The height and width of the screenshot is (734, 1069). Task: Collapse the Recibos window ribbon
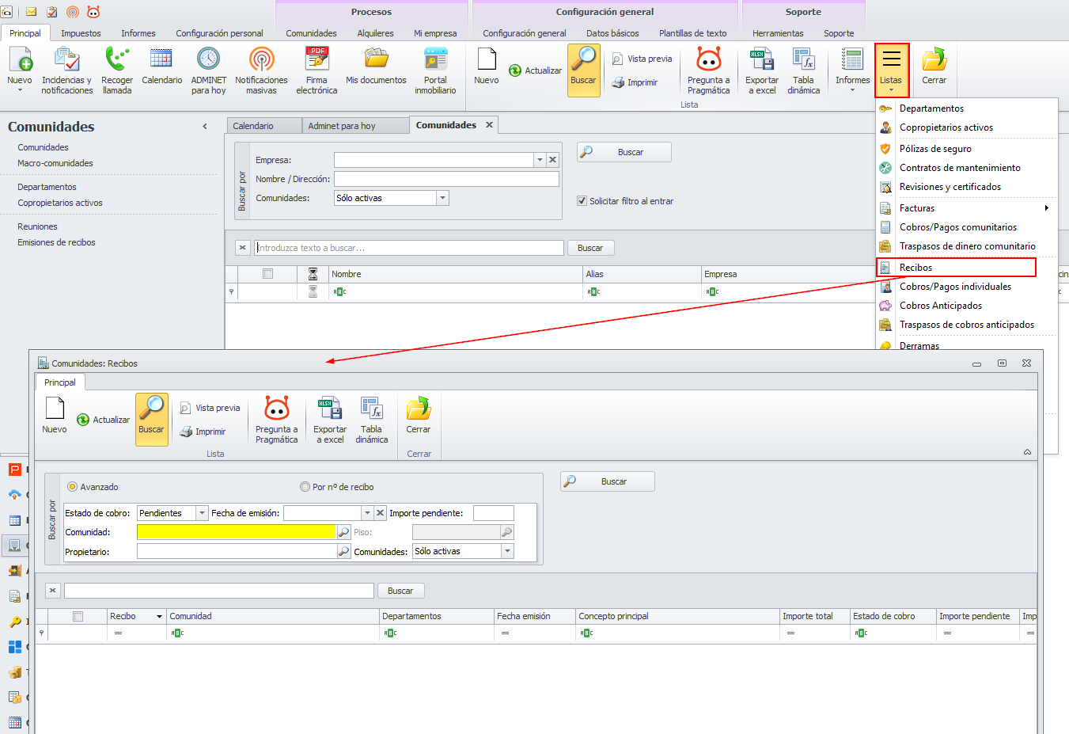click(x=1027, y=452)
